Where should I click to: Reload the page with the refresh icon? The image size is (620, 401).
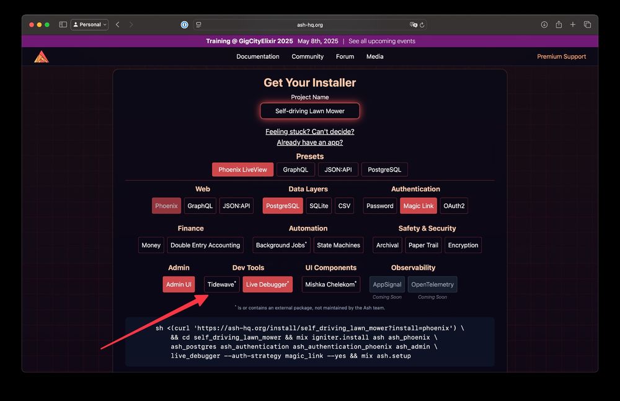pyautogui.click(x=422, y=25)
